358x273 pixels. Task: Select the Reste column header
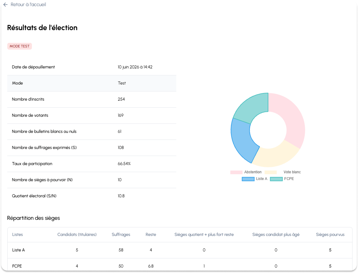click(x=151, y=235)
